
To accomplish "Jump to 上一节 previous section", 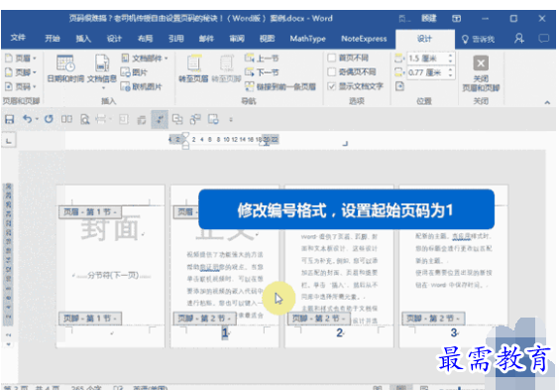I will point(262,59).
